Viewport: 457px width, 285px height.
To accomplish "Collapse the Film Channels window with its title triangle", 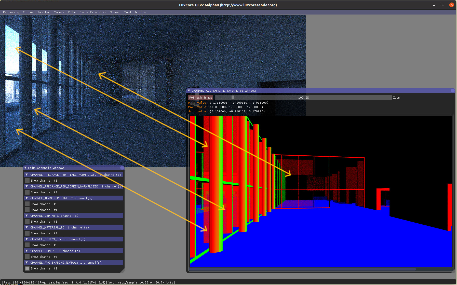I will point(25,168).
